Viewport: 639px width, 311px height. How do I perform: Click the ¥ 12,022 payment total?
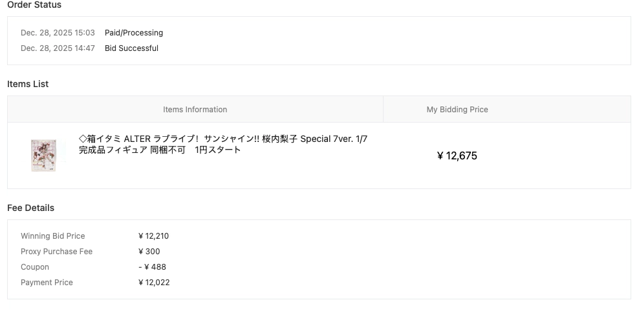[x=154, y=283]
